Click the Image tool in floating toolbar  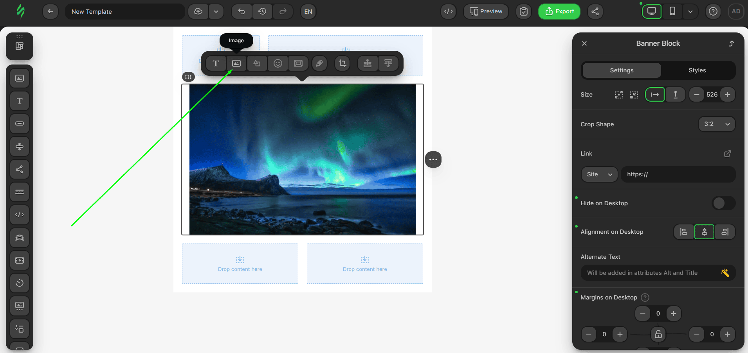click(236, 63)
